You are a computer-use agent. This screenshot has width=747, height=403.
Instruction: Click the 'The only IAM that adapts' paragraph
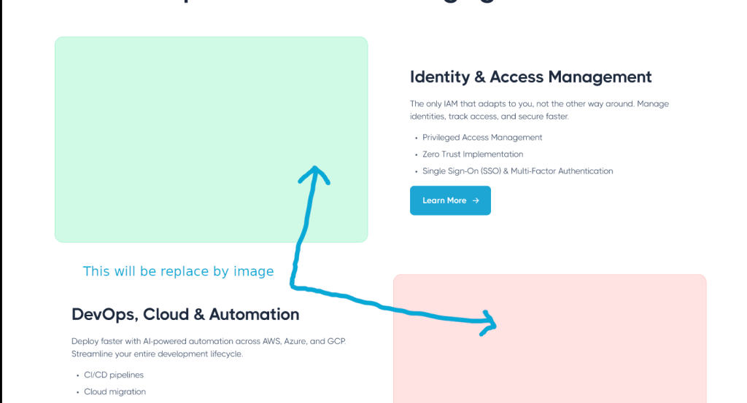[539, 110]
